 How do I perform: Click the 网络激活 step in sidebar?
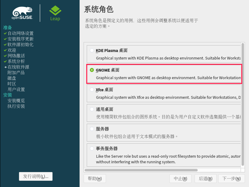(16, 56)
